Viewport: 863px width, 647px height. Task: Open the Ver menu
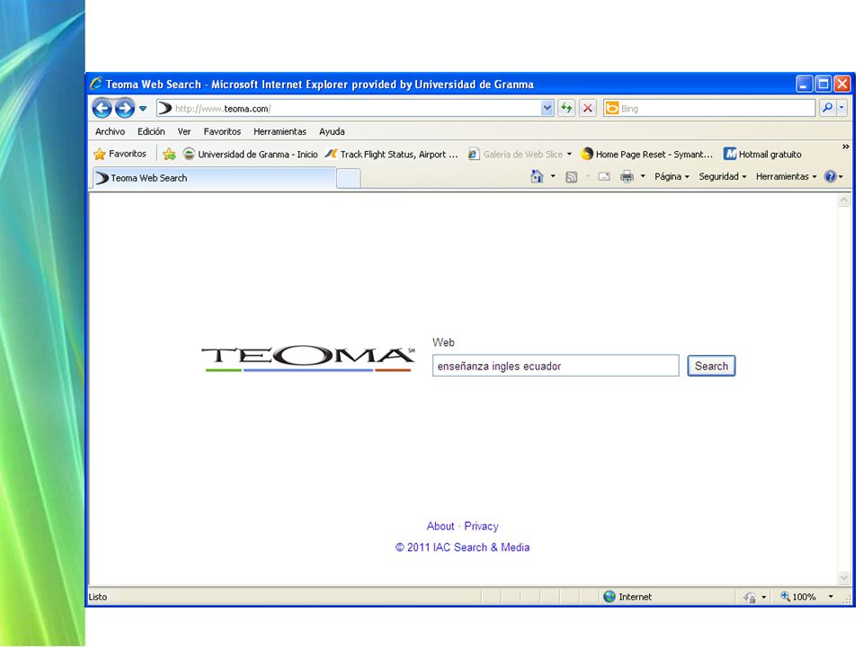[x=184, y=131]
